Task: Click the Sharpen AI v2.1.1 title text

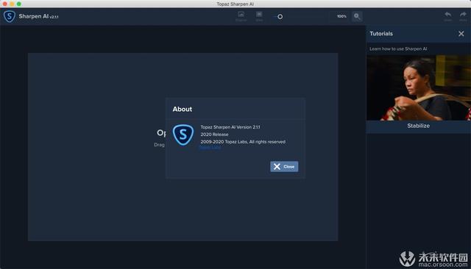Action: coord(38,16)
